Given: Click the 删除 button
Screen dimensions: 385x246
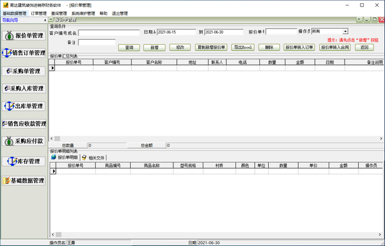Looking at the screenshot, I should point(269,47).
